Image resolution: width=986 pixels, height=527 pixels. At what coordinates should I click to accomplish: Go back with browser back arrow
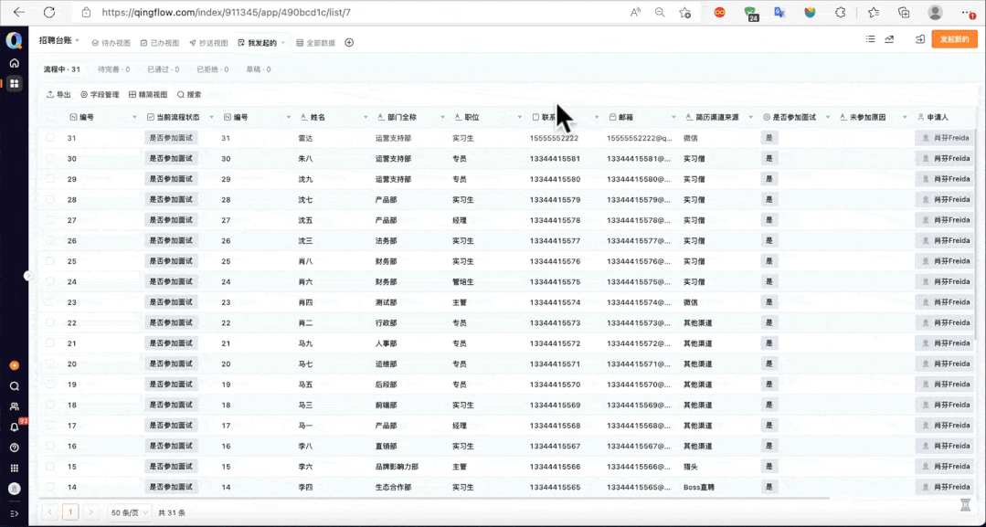(x=19, y=12)
